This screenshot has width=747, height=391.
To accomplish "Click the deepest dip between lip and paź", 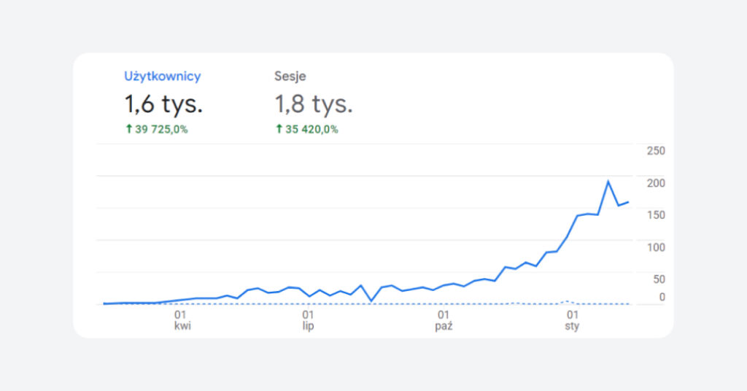I will pyautogui.click(x=371, y=301).
